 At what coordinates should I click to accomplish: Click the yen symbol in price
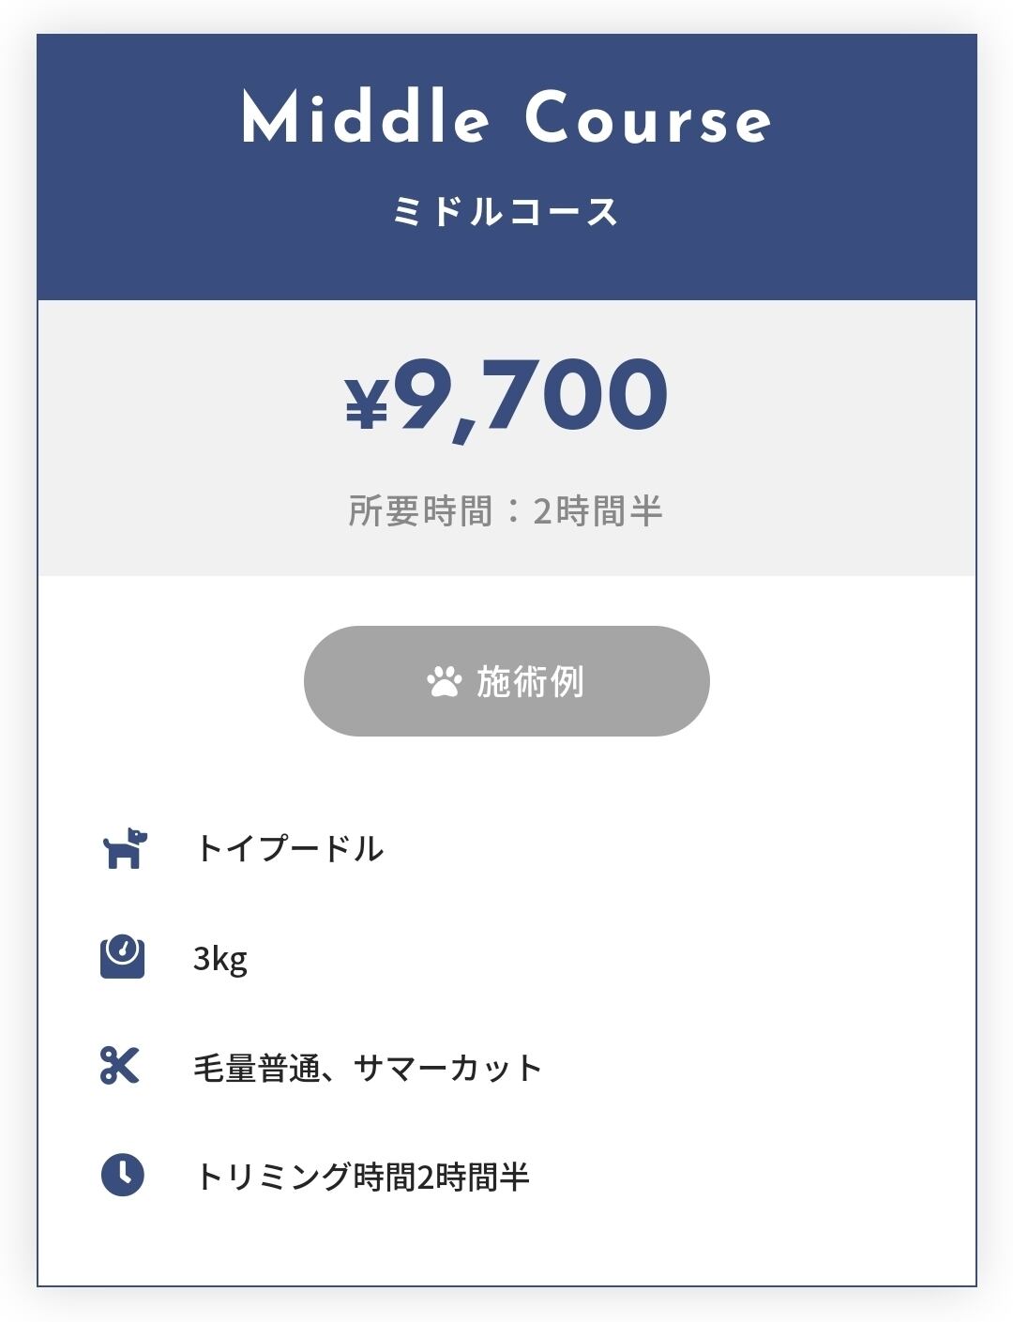(367, 404)
